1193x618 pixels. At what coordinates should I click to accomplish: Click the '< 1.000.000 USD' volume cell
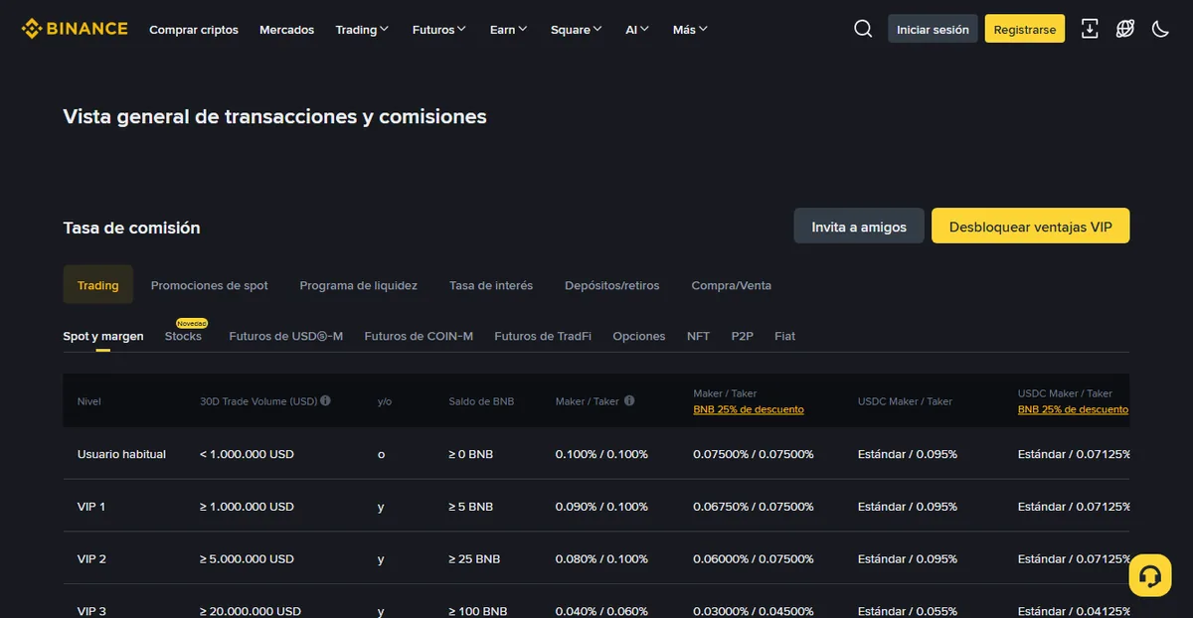click(247, 454)
